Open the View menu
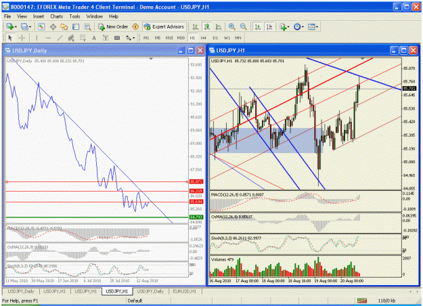The width and height of the screenshot is (423, 306). (x=22, y=16)
